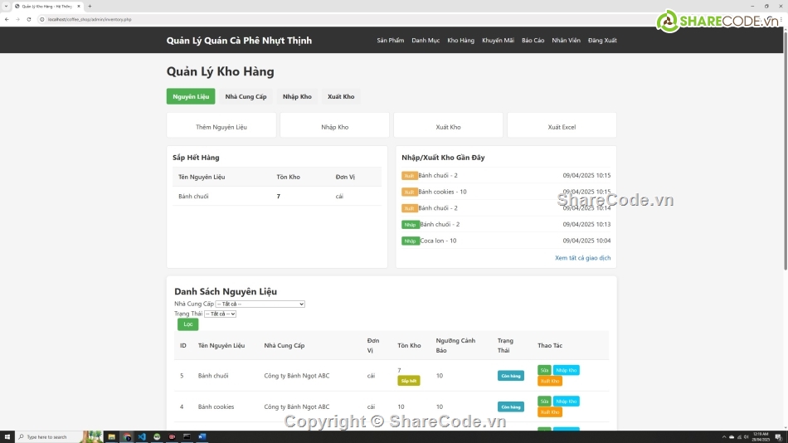The height and width of the screenshot is (443, 788).
Task: Click the 09/04/2025 10:04 timestamp
Action: tap(586, 241)
